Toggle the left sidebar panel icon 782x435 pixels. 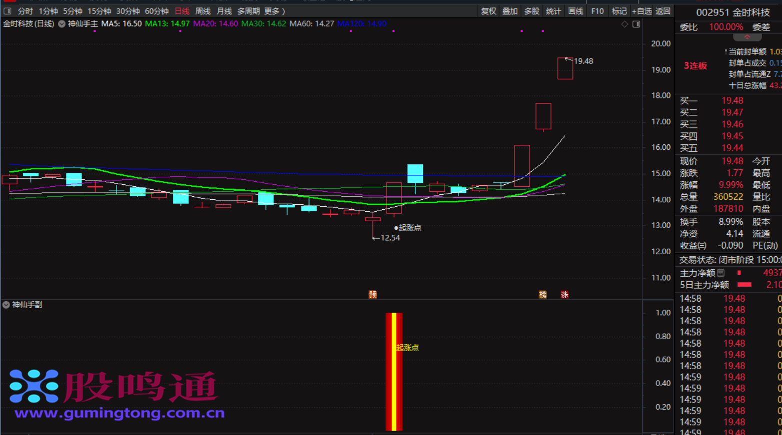tap(7, 11)
